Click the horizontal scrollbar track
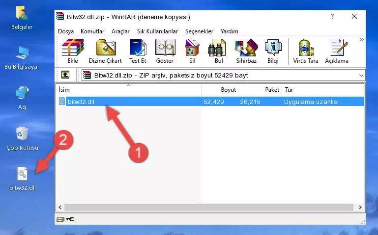Image resolution: width=378 pixels, height=235 pixels. 209,207
